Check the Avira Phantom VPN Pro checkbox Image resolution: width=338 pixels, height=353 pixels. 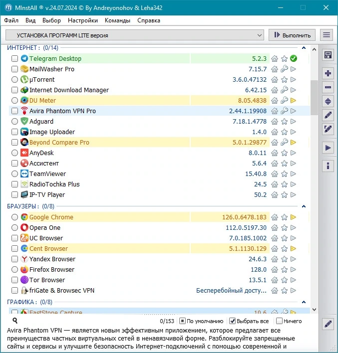coord(14,111)
